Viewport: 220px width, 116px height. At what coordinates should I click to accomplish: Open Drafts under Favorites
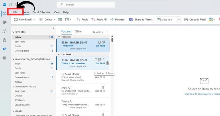[x=34, y=46]
